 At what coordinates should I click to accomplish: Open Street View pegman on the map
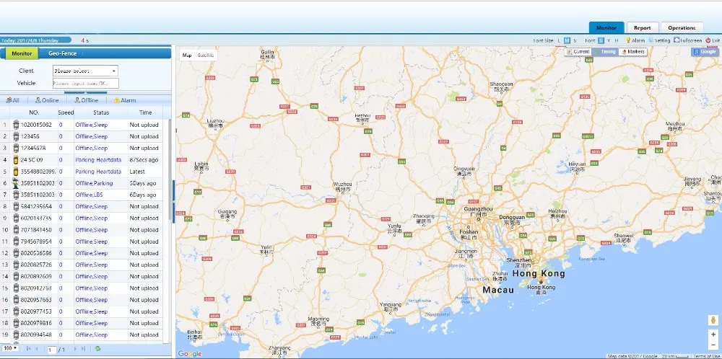(713, 320)
